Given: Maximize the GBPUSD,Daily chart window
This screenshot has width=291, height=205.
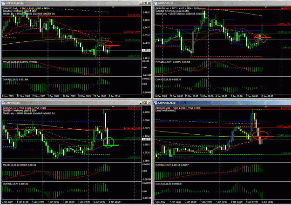Looking at the screenshot, I should tap(145, 3).
